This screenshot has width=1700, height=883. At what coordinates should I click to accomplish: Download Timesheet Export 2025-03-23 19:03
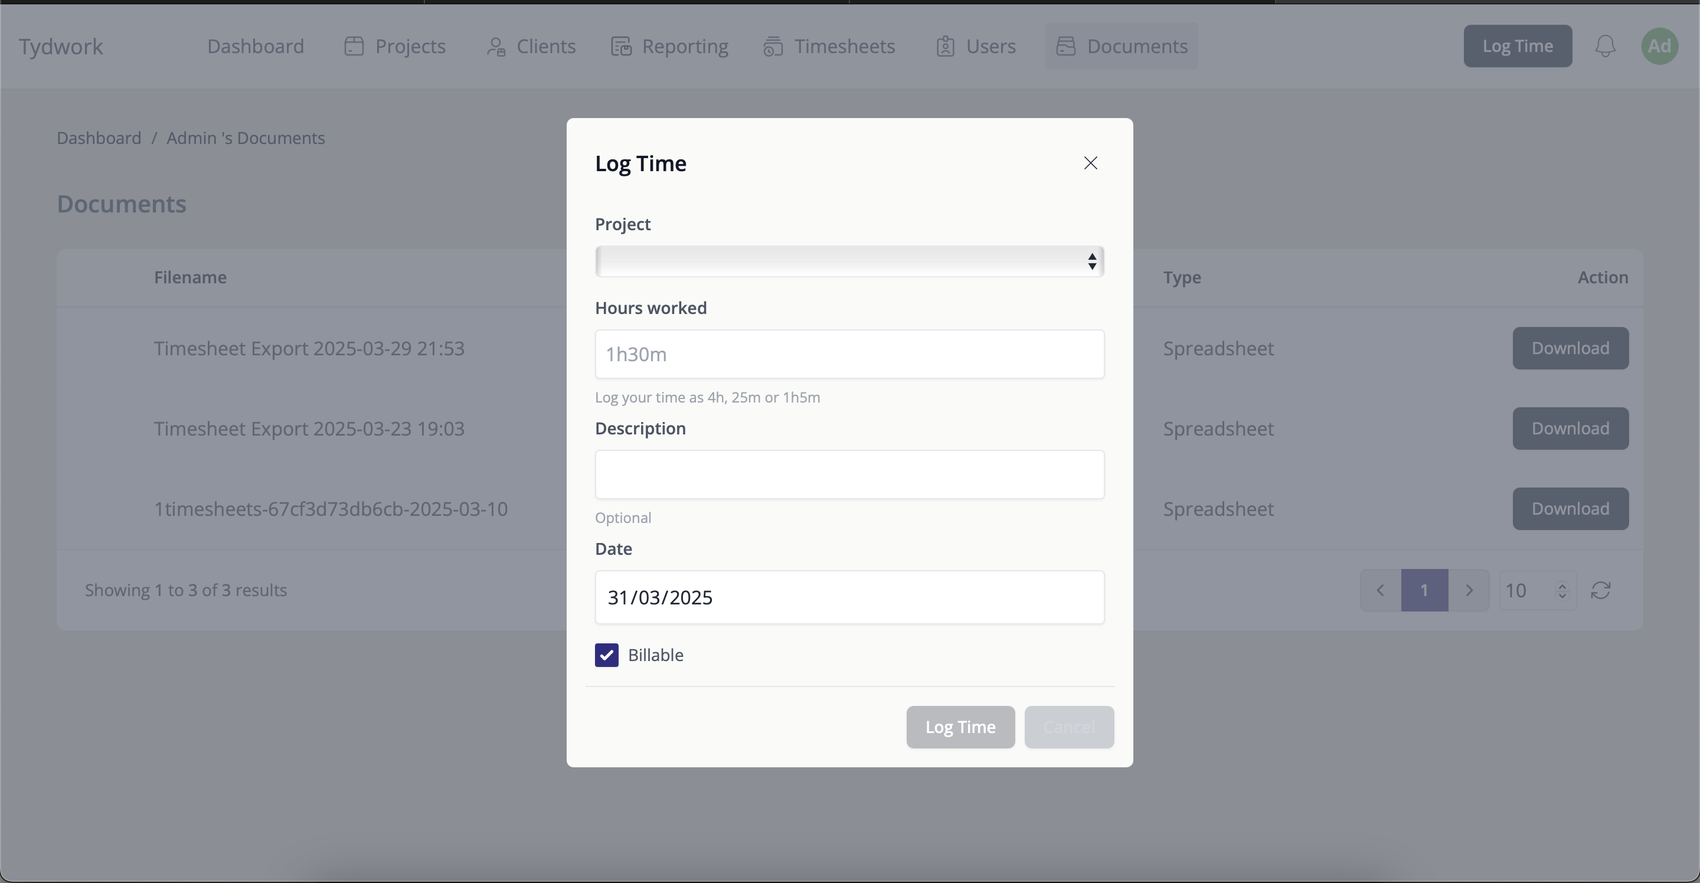(1570, 429)
